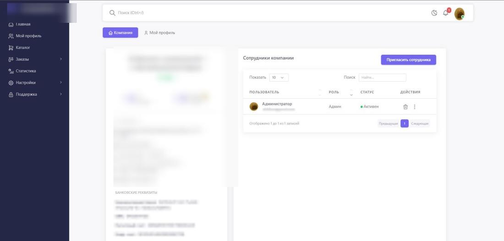Click the orders icon beside Заказы
Image resolution: width=504 pixels, height=241 pixels.
click(x=11, y=60)
